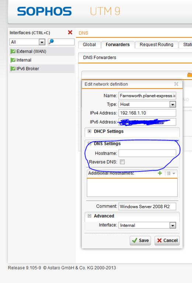Save the network definition
Image resolution: width=192 pixels, height=283 pixels.
140,241
